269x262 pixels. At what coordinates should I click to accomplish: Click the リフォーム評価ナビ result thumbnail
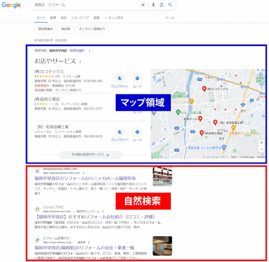[162, 246]
